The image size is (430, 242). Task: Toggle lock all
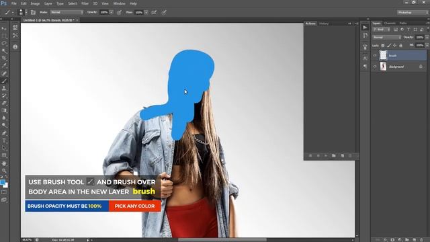pos(400,45)
